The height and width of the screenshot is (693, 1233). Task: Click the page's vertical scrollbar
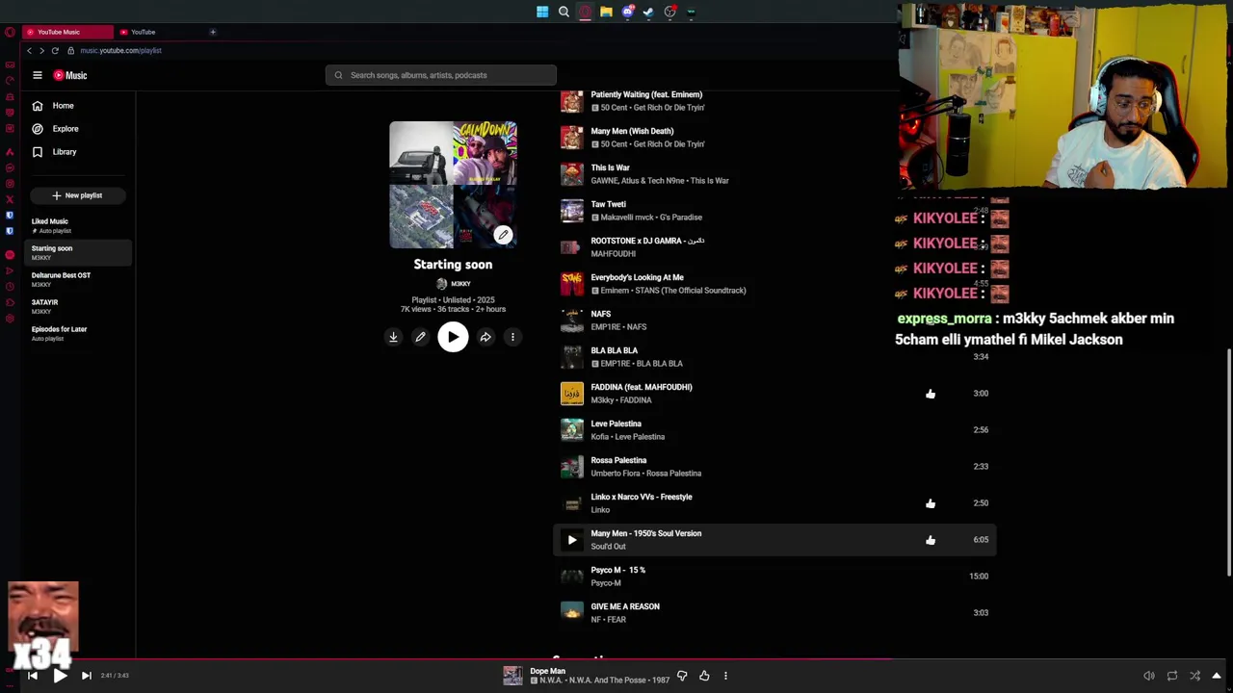1229,462
